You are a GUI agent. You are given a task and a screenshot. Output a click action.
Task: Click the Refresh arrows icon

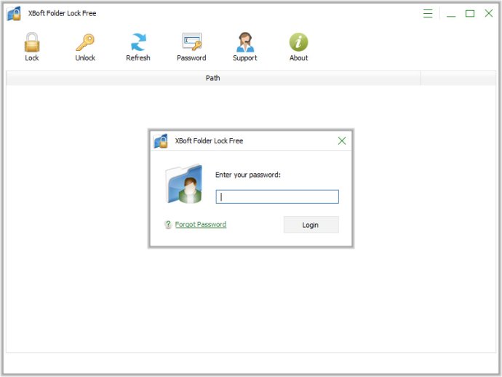(x=138, y=42)
